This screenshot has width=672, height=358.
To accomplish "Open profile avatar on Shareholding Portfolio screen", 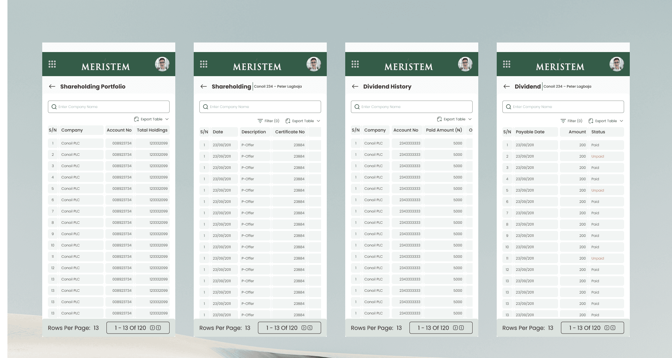I will [x=162, y=64].
